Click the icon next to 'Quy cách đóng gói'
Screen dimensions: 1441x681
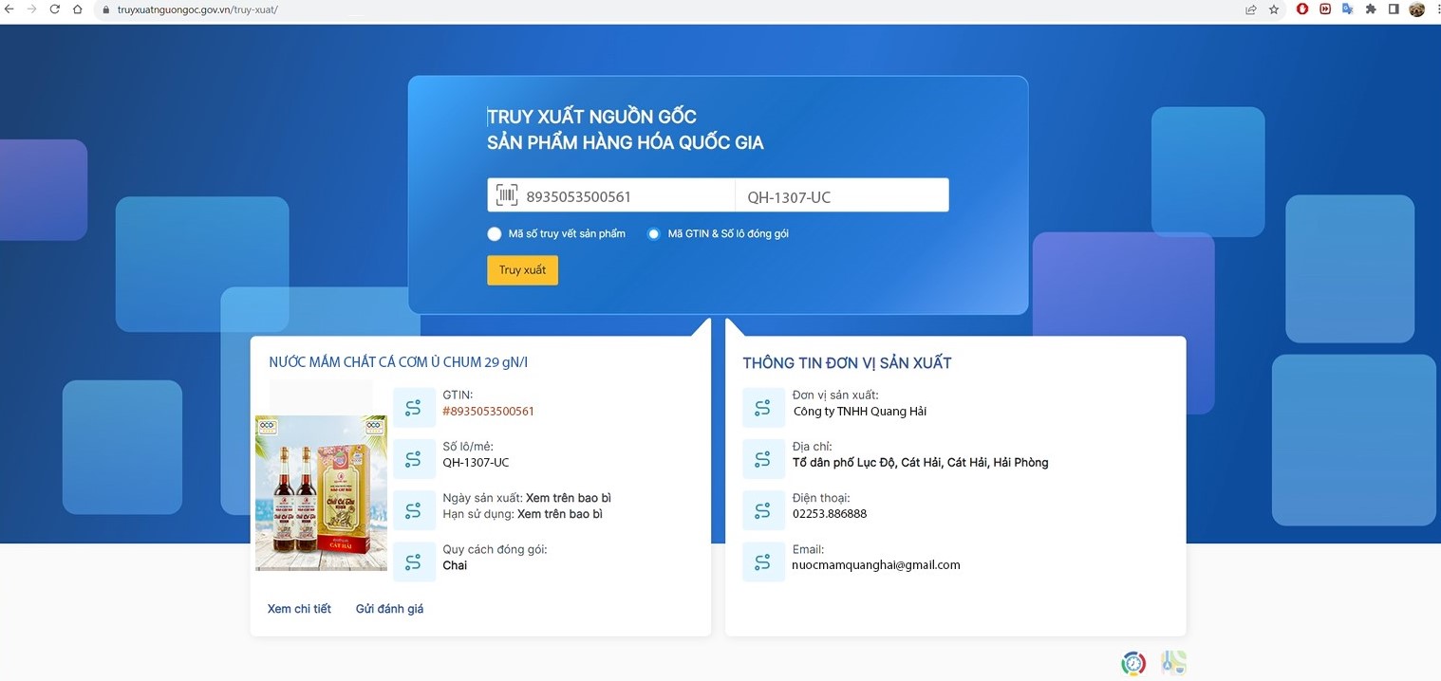414,561
